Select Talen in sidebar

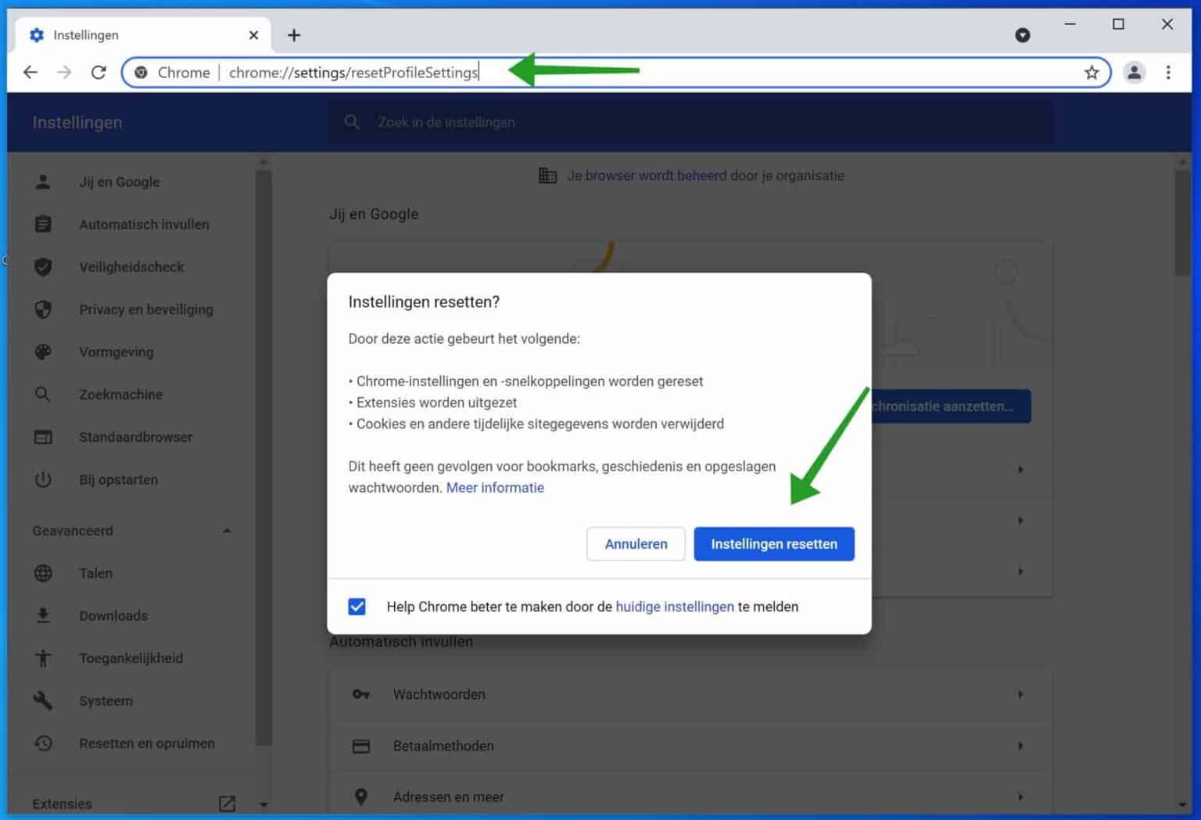coord(95,573)
